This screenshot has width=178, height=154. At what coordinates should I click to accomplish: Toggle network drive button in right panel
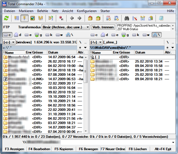(156, 35)
